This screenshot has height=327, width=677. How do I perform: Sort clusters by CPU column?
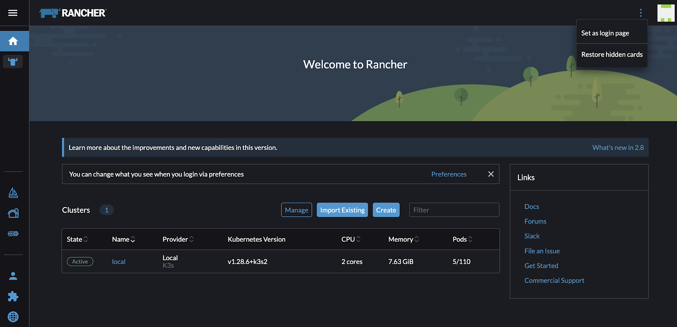click(x=351, y=239)
